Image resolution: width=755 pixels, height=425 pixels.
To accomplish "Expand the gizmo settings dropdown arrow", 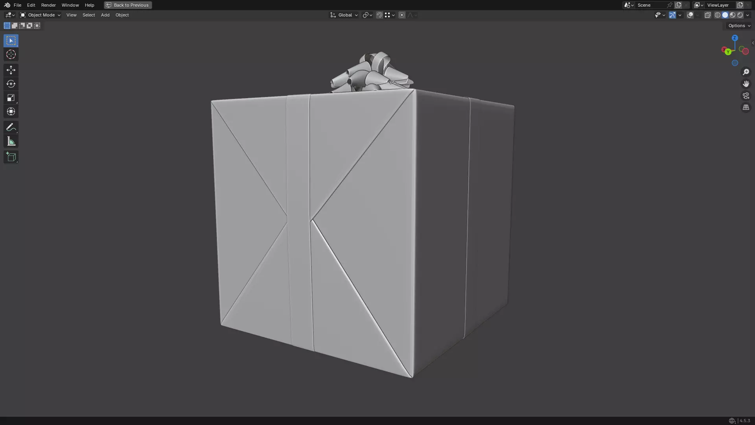I will point(680,15).
